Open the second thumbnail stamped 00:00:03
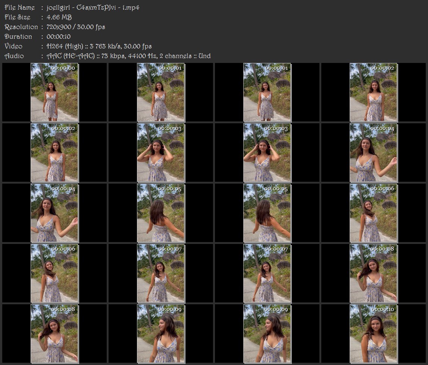This screenshot has height=365, width=428. [267, 153]
